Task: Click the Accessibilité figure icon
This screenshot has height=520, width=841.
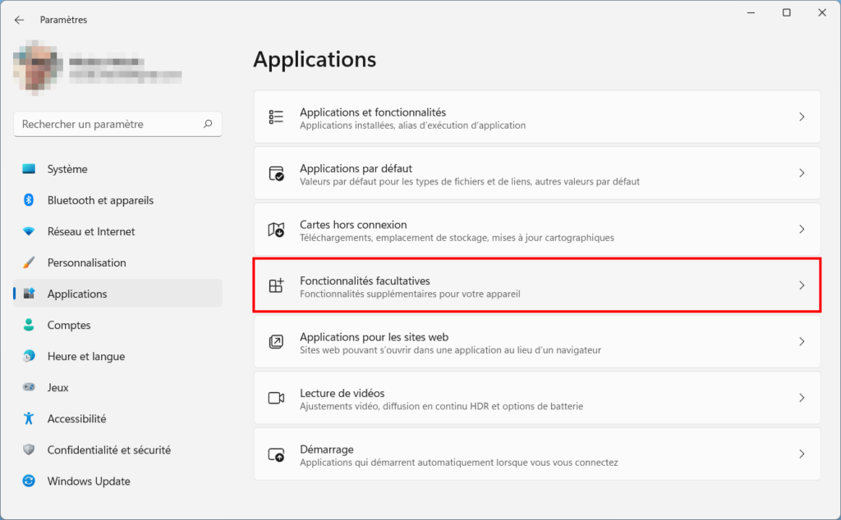Action: point(29,418)
